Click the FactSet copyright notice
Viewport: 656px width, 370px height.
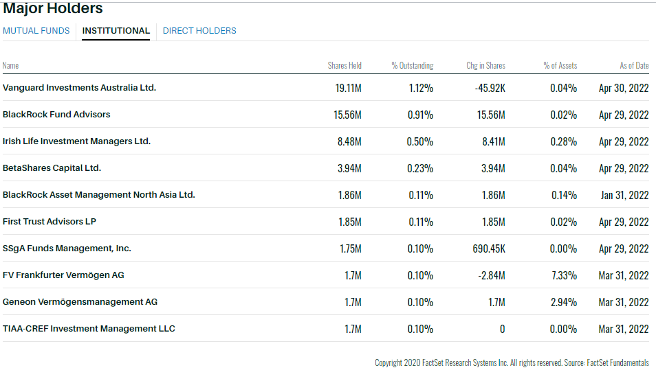(512, 362)
